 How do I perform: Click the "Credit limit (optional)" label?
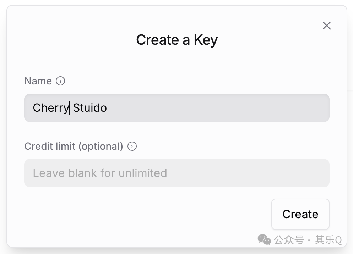point(74,147)
